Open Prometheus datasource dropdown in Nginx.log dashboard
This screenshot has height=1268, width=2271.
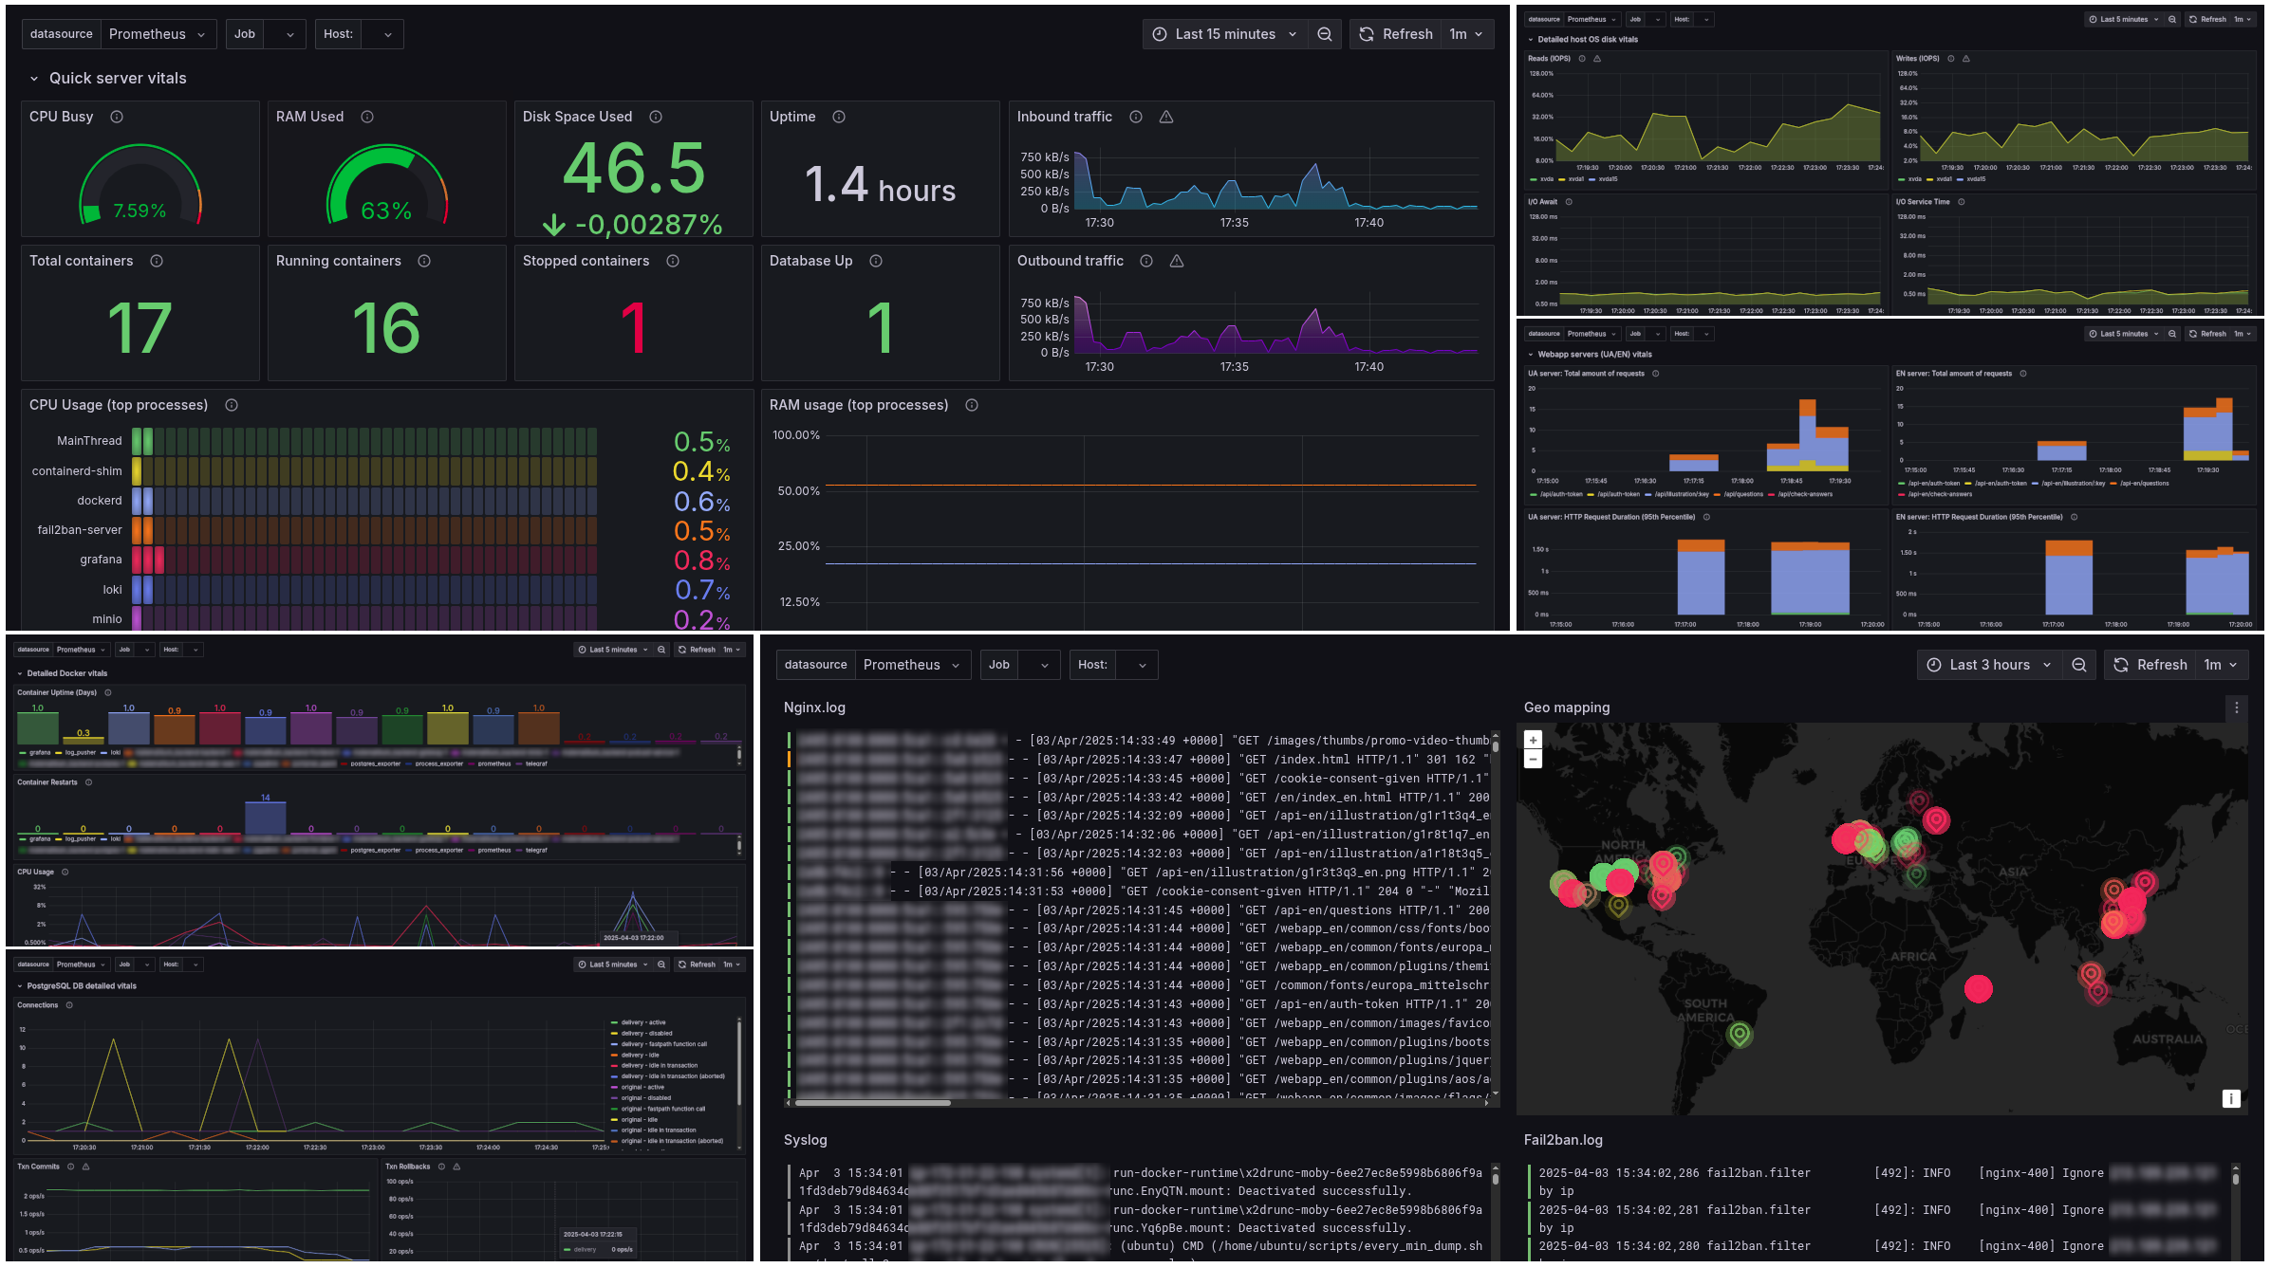click(912, 665)
